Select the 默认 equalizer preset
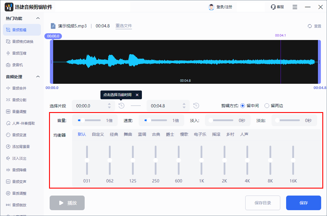The width and height of the screenshot is (327, 216). tap(82, 134)
